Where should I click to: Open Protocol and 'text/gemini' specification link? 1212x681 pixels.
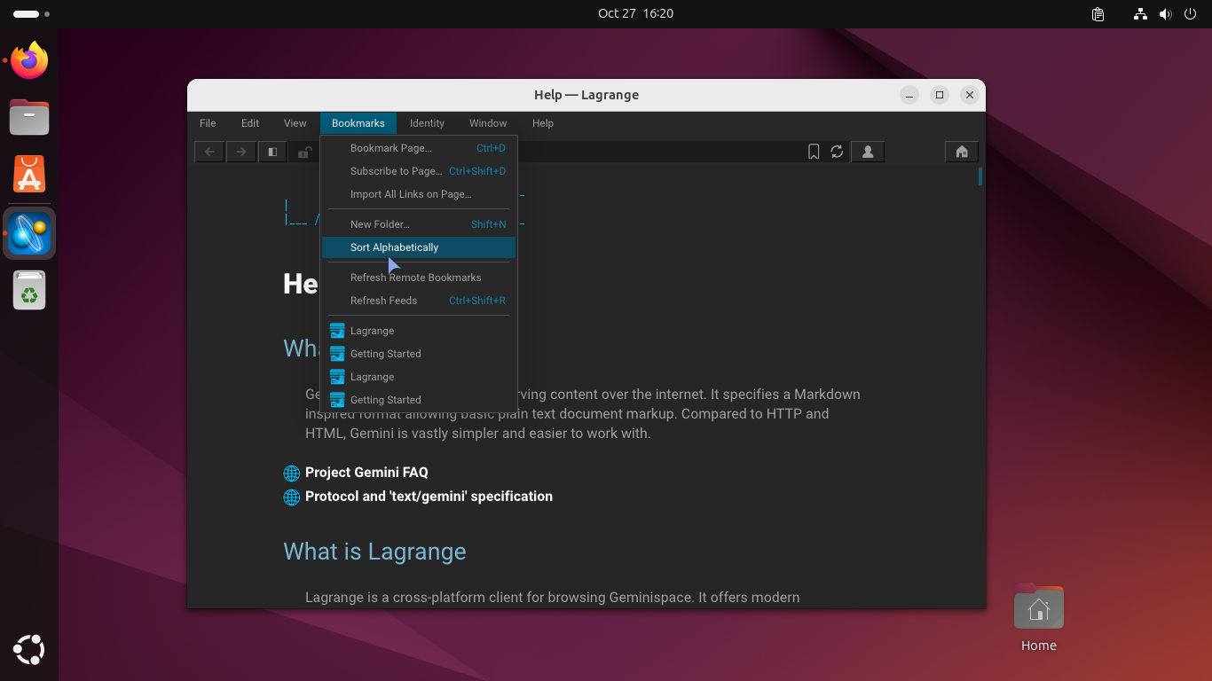click(429, 497)
